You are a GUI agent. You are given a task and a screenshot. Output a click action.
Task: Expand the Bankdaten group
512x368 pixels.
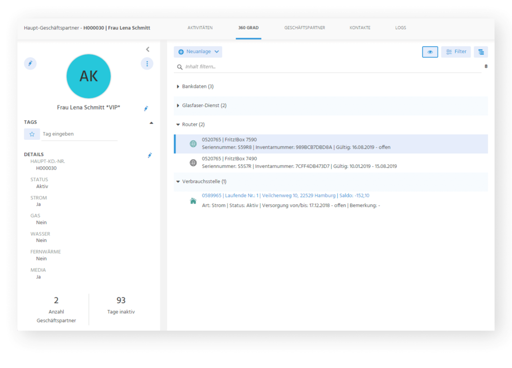(x=178, y=87)
